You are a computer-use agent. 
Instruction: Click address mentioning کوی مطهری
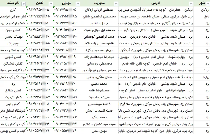156,124
